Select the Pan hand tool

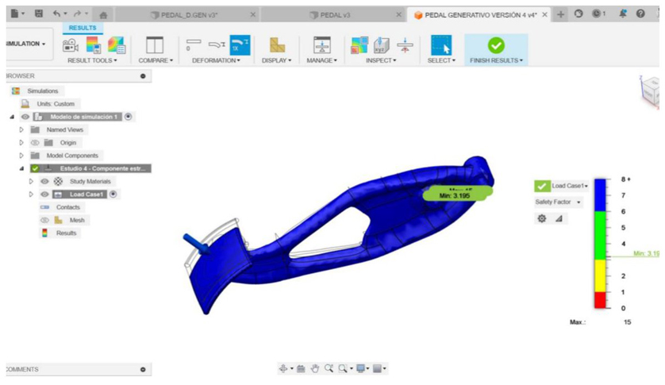(x=315, y=368)
